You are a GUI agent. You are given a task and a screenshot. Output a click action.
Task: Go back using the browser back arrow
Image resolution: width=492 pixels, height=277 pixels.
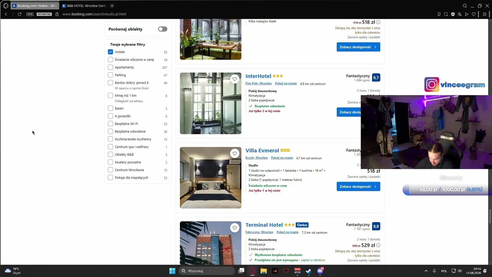pyautogui.click(x=6, y=14)
